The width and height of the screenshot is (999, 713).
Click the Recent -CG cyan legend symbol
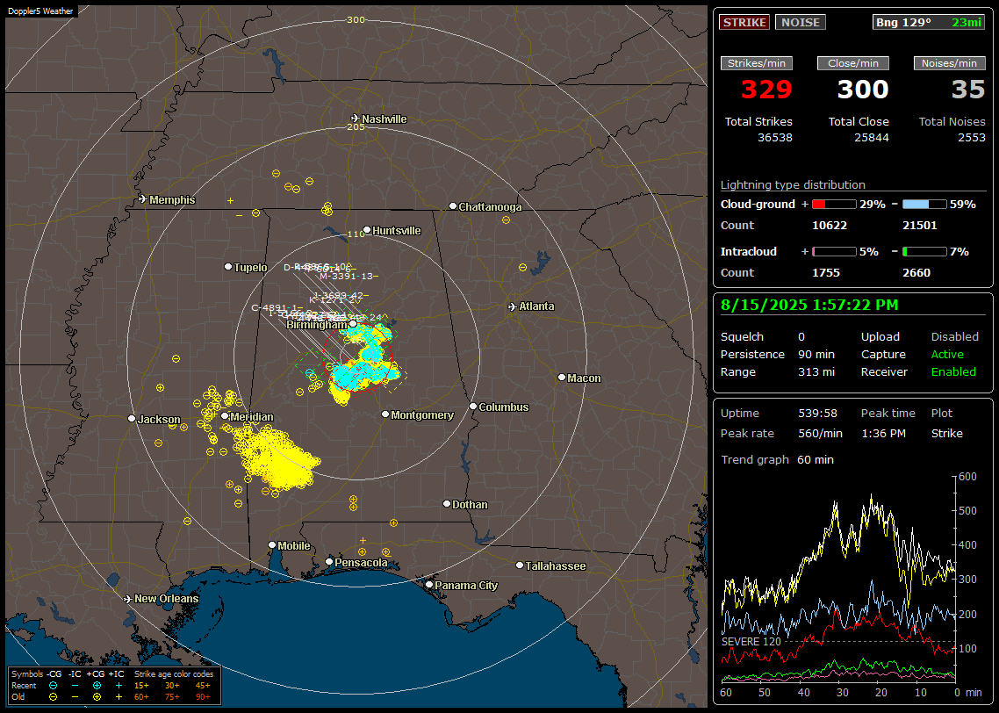coord(53,686)
